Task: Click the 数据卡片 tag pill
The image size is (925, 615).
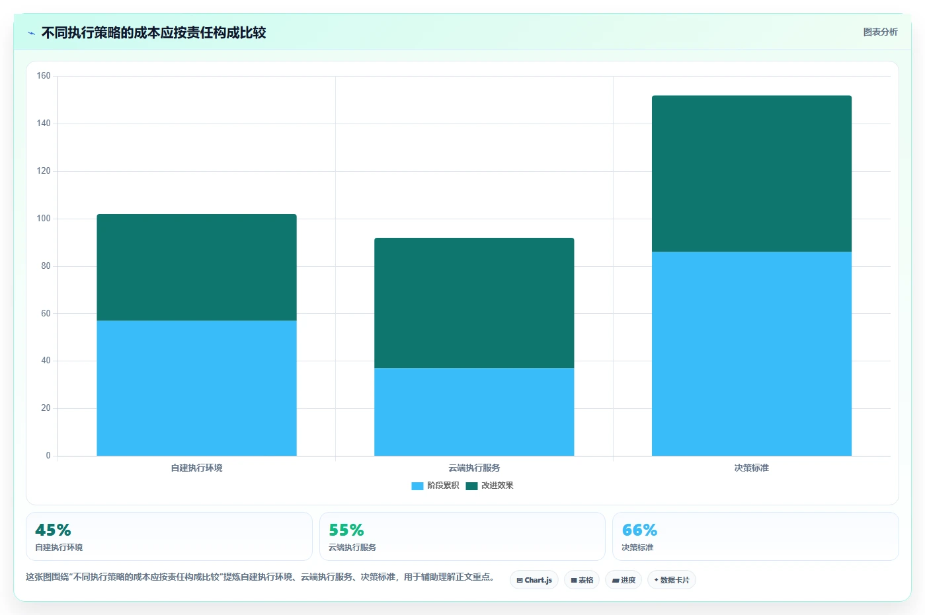Action: (672, 580)
